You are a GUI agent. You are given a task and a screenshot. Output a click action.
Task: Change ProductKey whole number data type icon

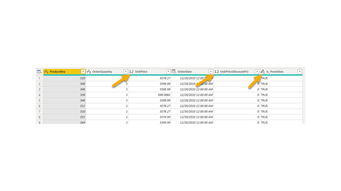point(46,72)
